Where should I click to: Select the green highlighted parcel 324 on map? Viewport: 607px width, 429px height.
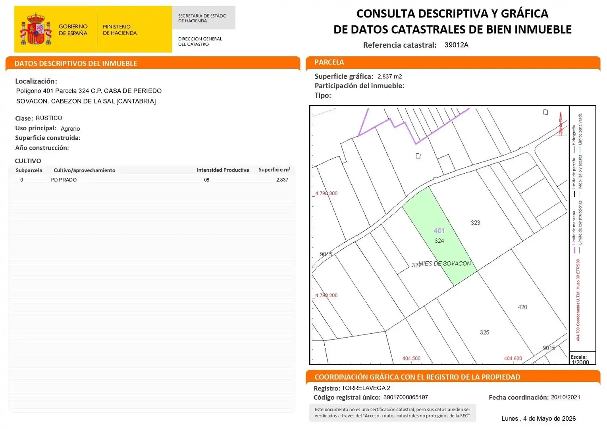440,237
